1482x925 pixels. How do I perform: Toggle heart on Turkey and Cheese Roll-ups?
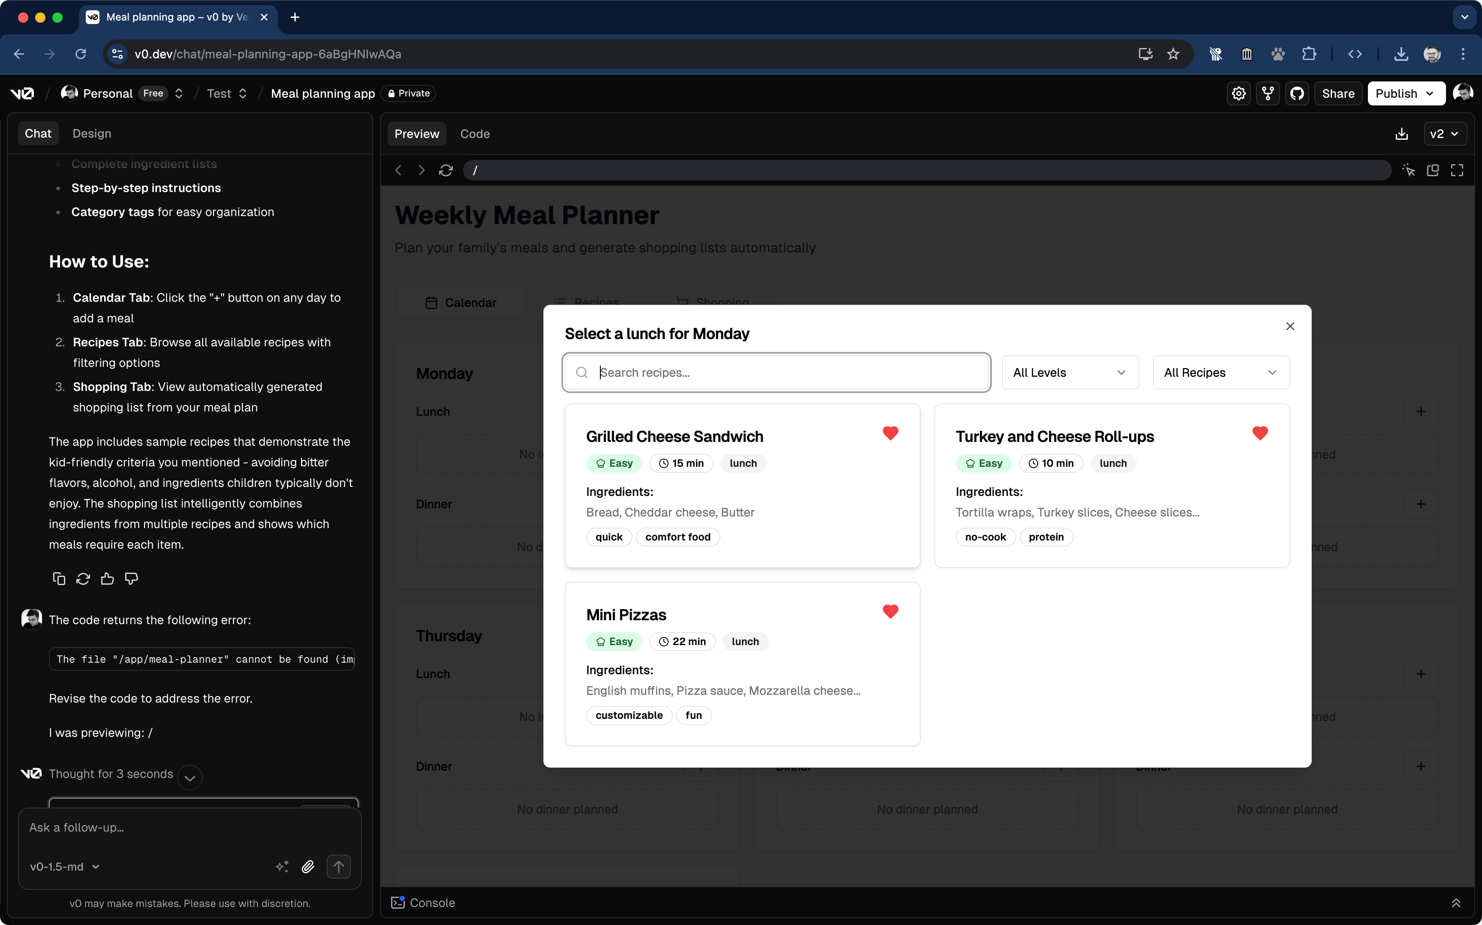1260,433
